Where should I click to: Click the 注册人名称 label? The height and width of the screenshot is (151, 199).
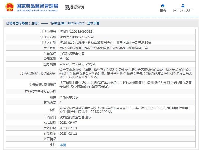[48, 37]
